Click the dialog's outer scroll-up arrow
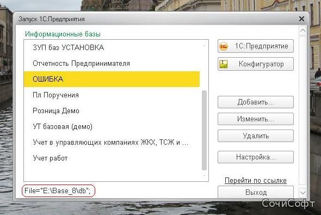321x215 pixels. (x=303, y=31)
